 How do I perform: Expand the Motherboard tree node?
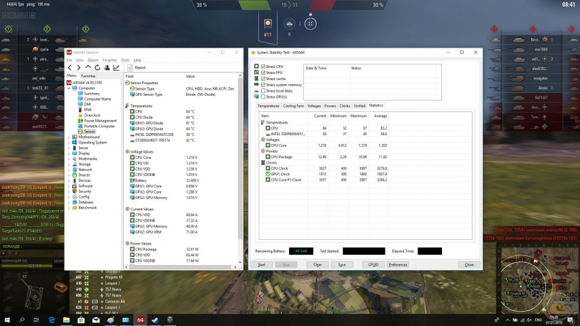pos(69,137)
